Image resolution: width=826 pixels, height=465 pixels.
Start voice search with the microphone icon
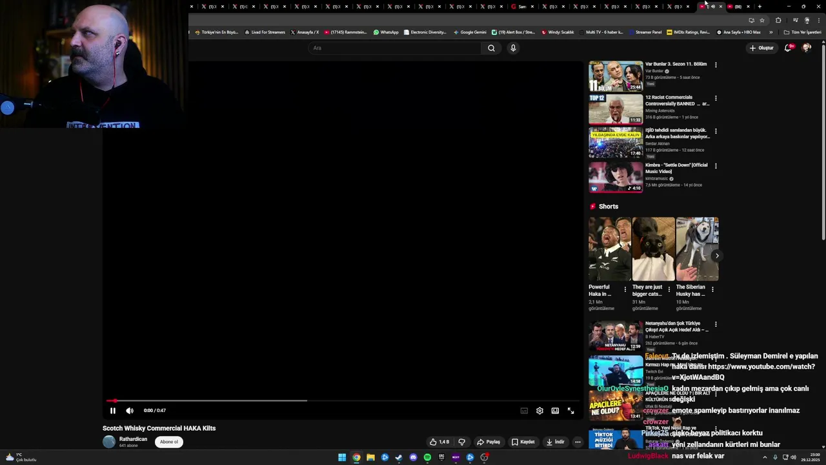coord(513,48)
